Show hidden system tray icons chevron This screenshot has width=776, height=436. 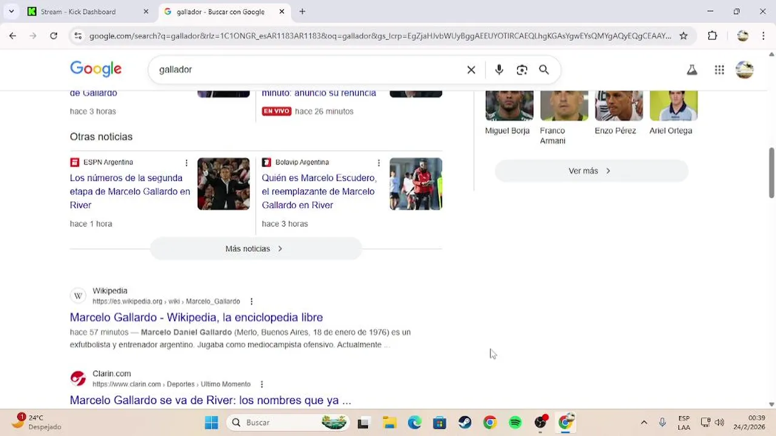pos(644,423)
